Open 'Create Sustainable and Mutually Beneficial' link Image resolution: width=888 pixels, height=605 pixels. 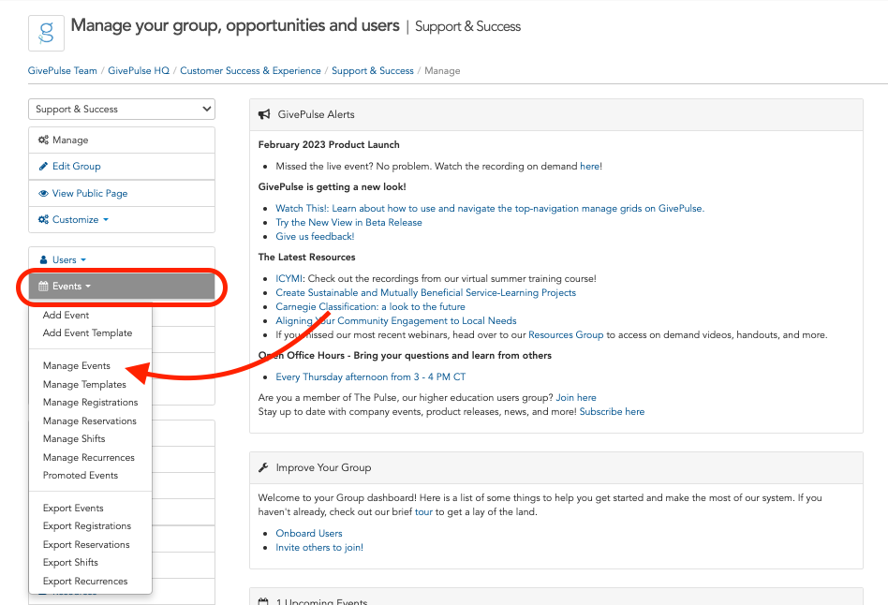[426, 293]
